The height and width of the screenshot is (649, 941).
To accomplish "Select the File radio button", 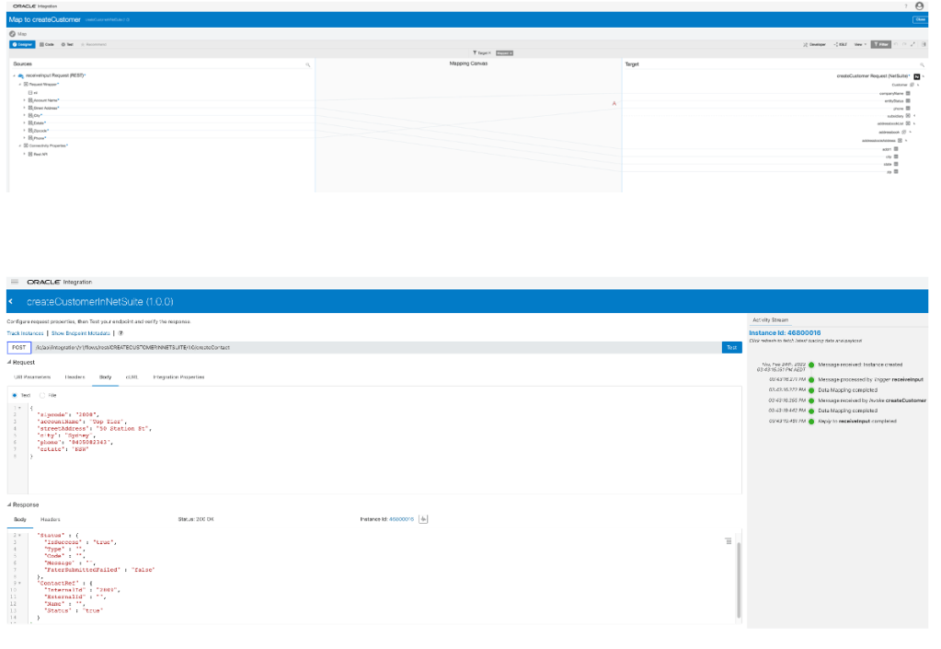I will [x=42, y=395].
